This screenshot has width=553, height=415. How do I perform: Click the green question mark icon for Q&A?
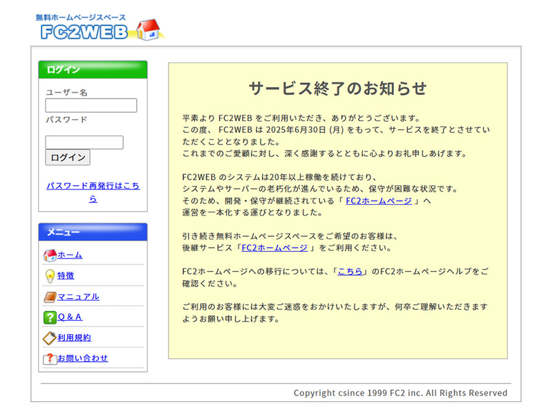tap(50, 317)
